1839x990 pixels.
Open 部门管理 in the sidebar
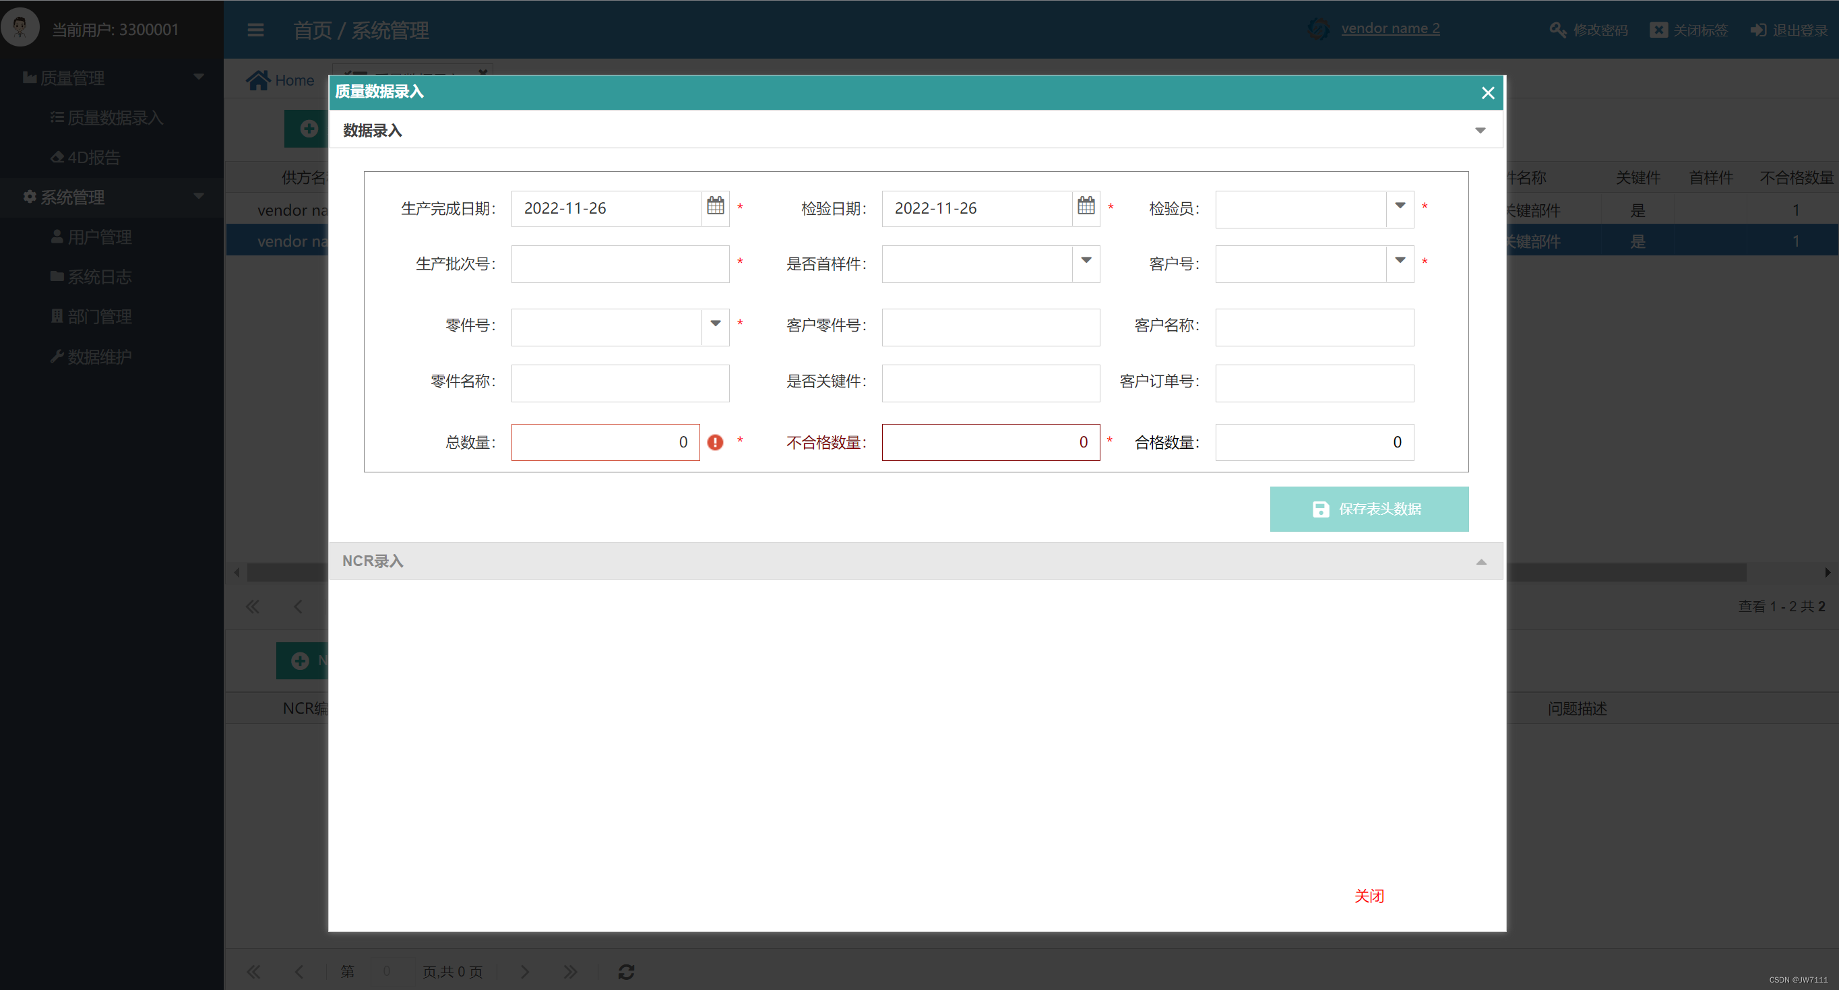pos(92,316)
